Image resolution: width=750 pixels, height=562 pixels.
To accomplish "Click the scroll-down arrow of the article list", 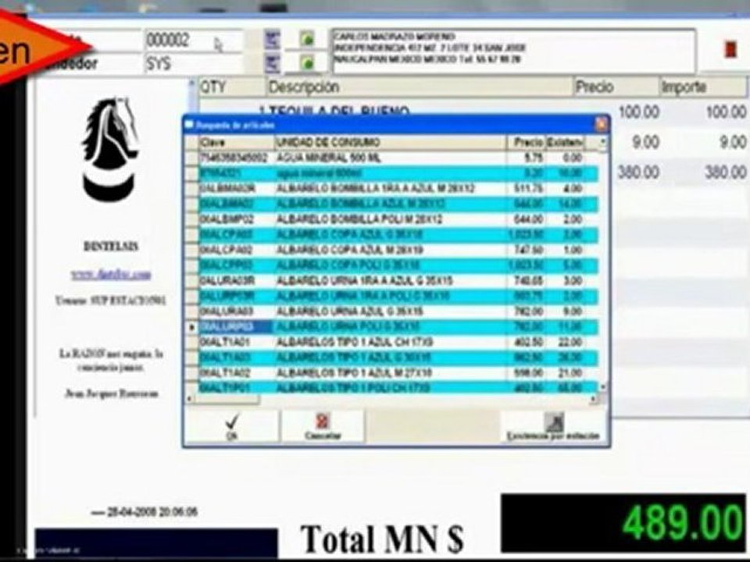I will [602, 386].
